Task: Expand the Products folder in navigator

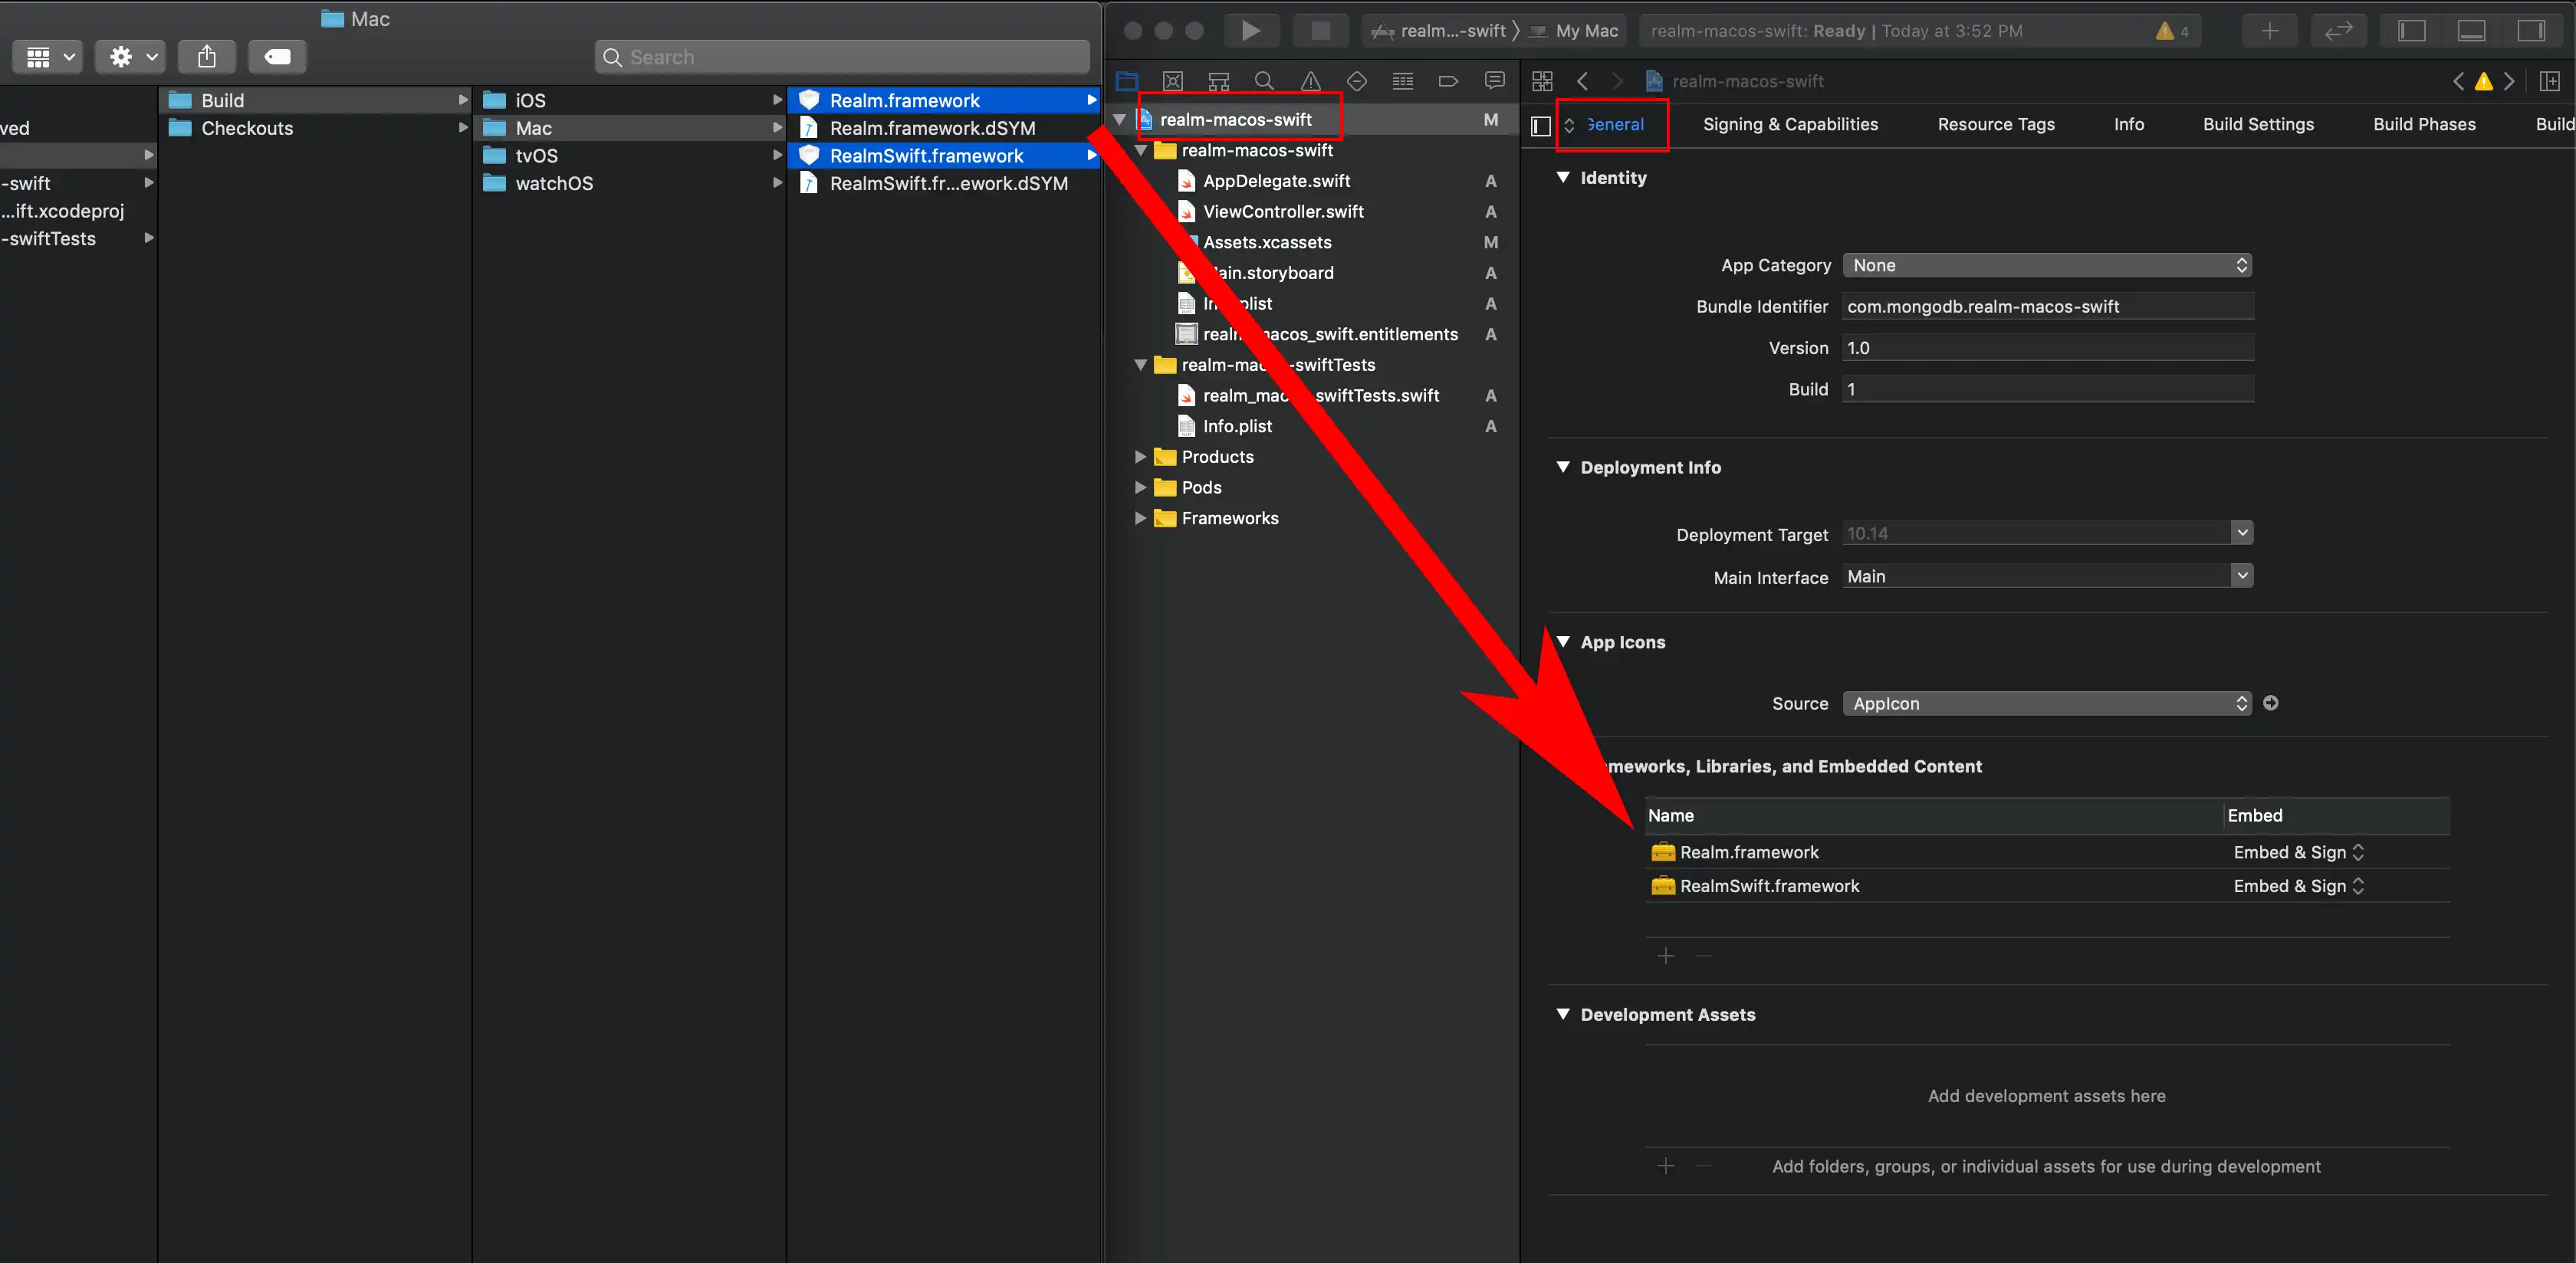Action: click(1140, 457)
